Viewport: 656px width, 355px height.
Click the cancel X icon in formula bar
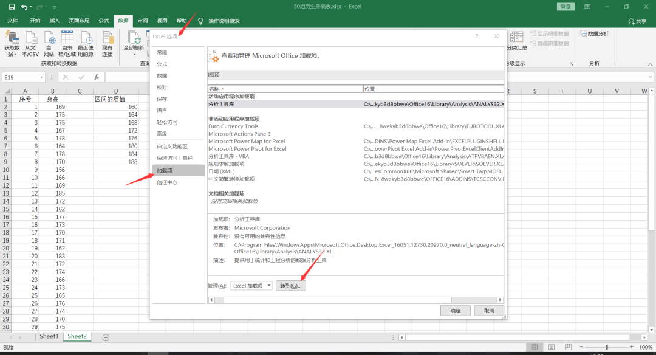[66, 77]
